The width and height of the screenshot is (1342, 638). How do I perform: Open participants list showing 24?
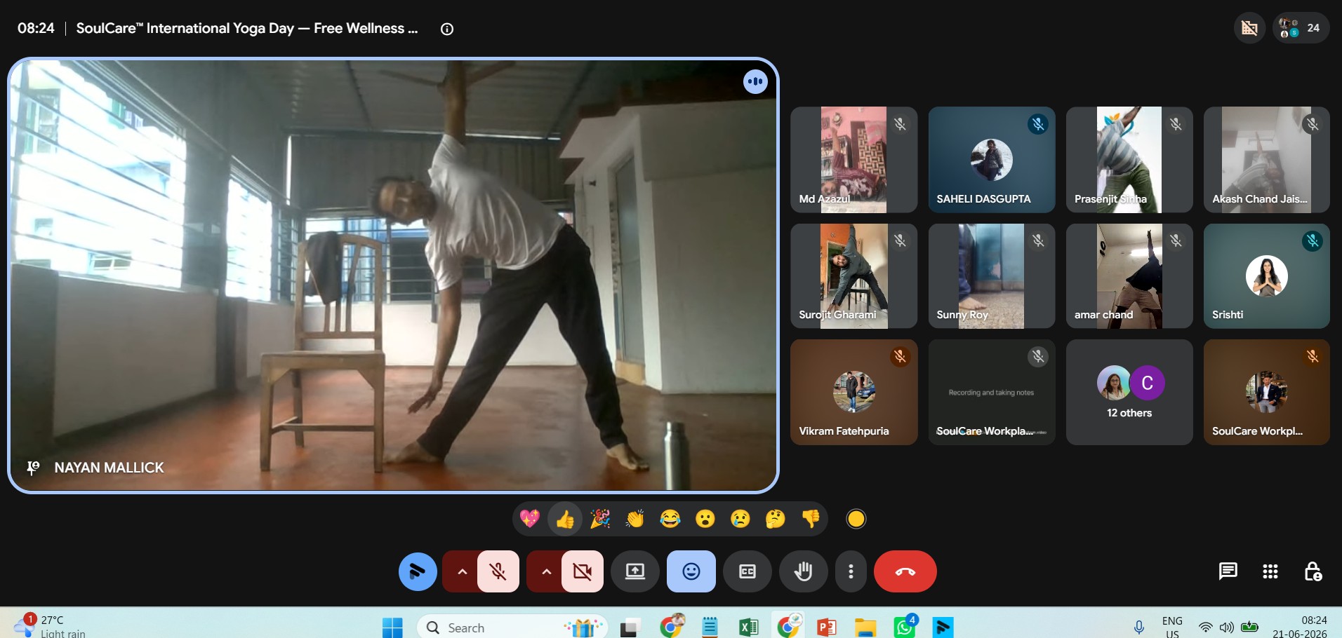(1301, 28)
